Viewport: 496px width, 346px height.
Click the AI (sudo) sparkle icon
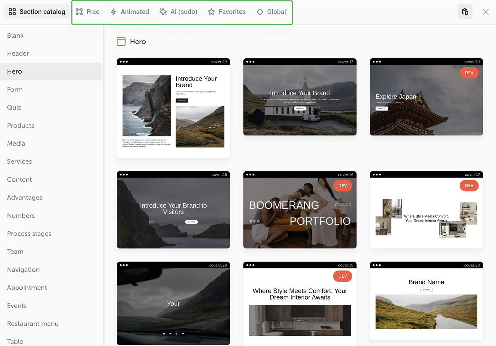click(x=163, y=12)
